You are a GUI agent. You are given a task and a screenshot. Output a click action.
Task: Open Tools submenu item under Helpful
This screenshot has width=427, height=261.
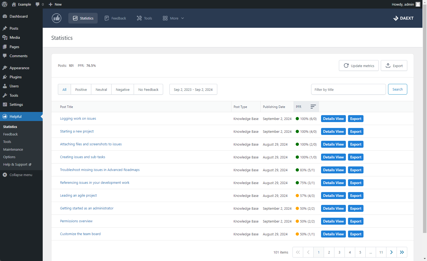point(7,142)
